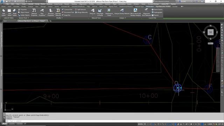The width and height of the screenshot is (224, 126).
Task: Open Structure Properties tool
Action: point(50,12)
